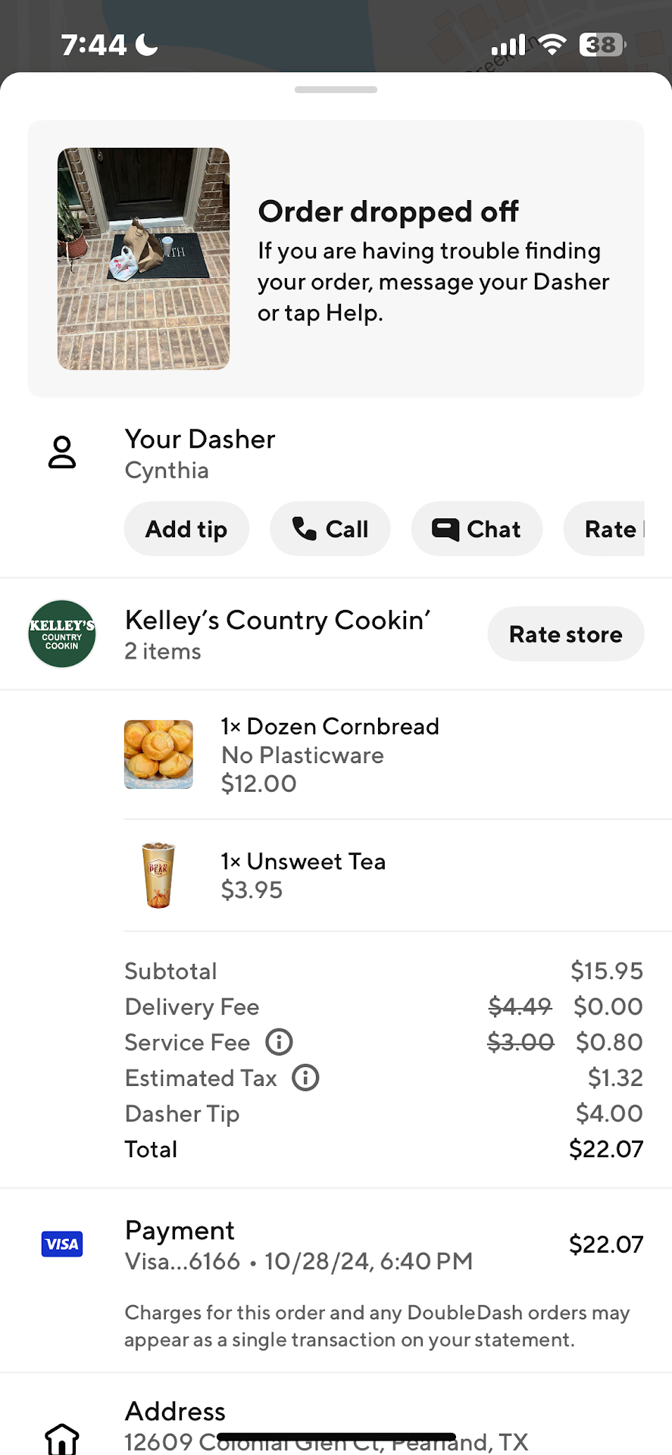This screenshot has height=1455, width=672.
Task: Tap the Dozen Cornbread item image
Action: coord(159,755)
